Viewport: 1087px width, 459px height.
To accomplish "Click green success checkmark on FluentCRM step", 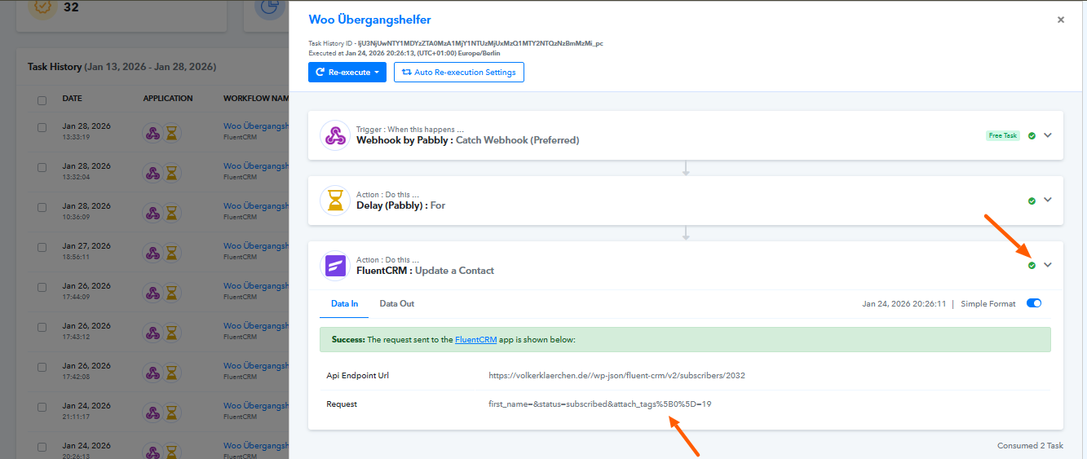I will (x=1032, y=266).
